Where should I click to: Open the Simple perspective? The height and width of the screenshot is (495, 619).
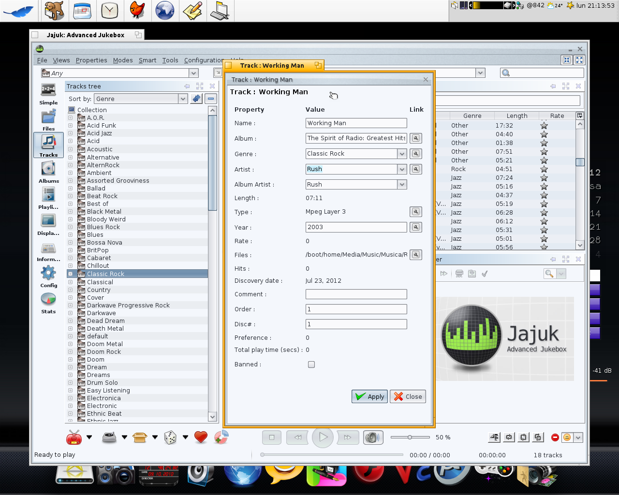(48, 93)
